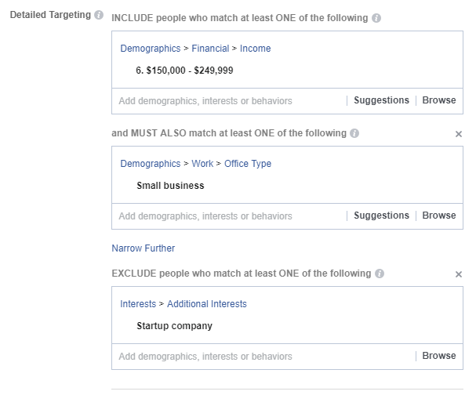
Task: Open the Financial breadcrumb link
Action: [x=210, y=49]
